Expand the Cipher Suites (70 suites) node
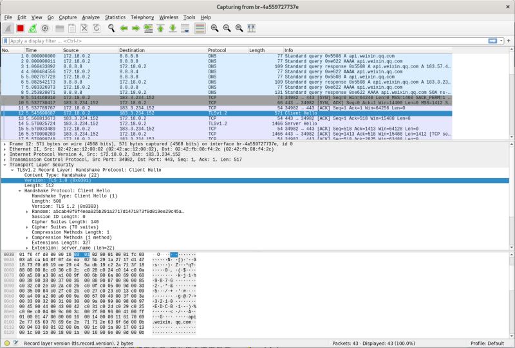 click(27, 227)
